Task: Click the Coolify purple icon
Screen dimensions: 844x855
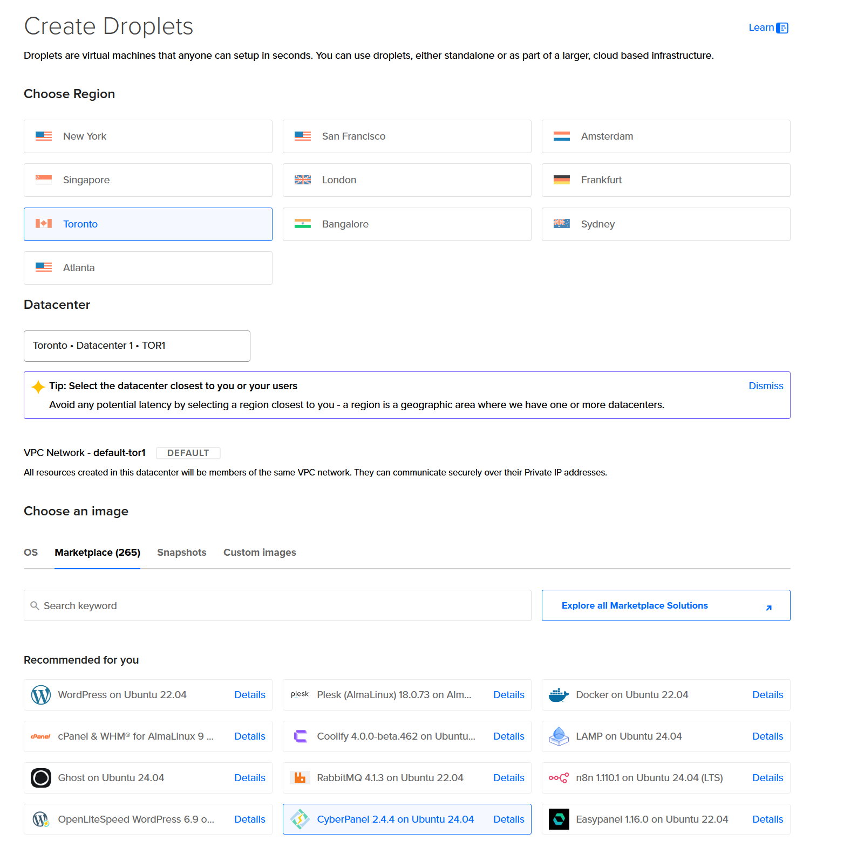Action: click(300, 736)
